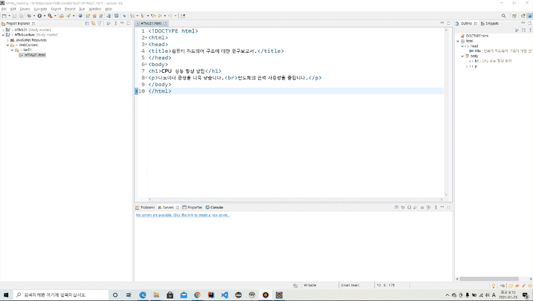
Task: Click the magnifier search icon at top right
Action: click(504, 16)
